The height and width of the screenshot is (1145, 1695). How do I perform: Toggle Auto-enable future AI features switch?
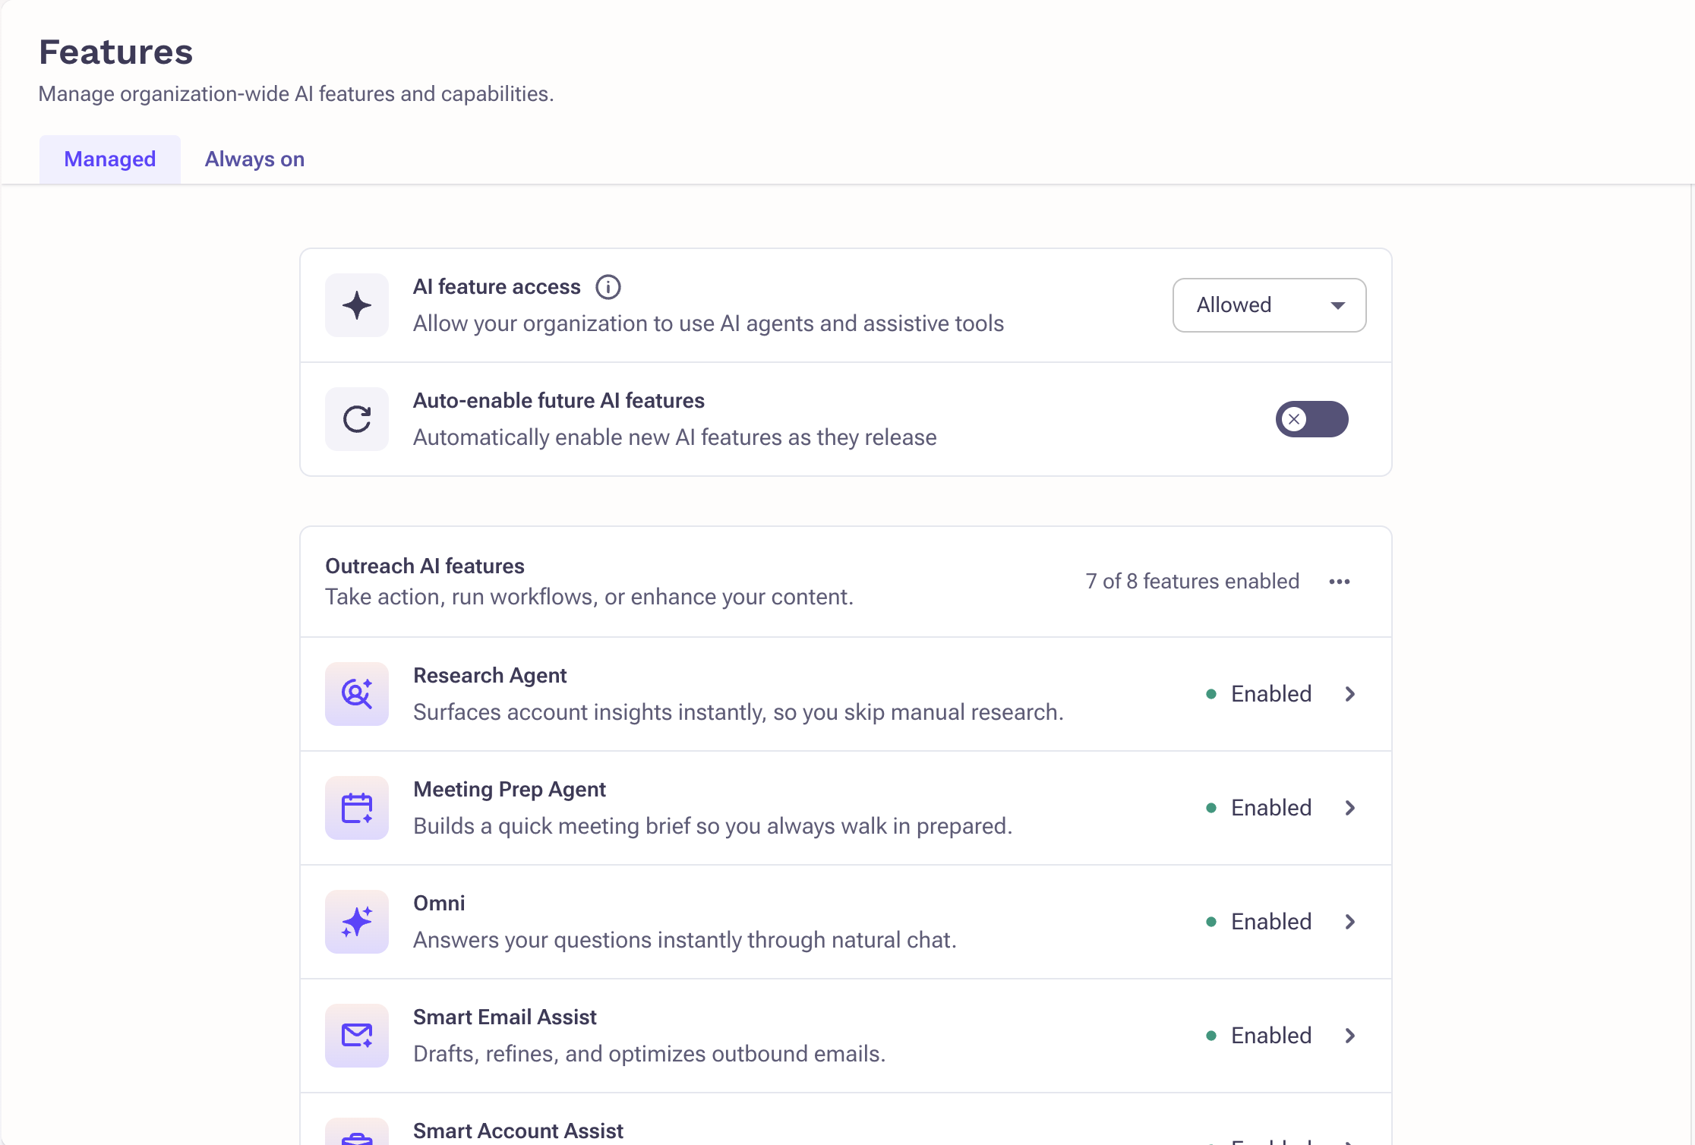point(1311,419)
